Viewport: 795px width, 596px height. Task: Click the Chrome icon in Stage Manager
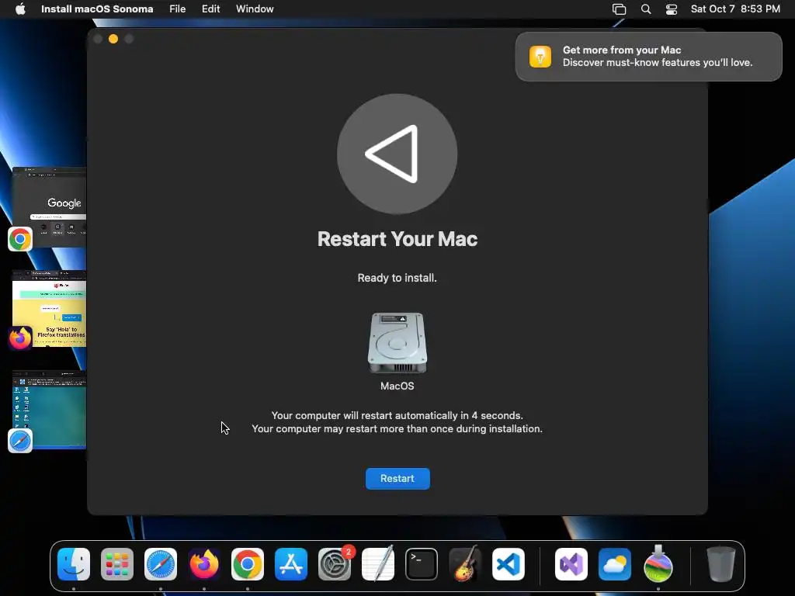(x=20, y=239)
